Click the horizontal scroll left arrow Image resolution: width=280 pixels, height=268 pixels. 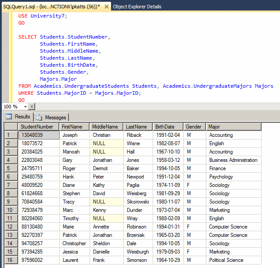pos(32,107)
